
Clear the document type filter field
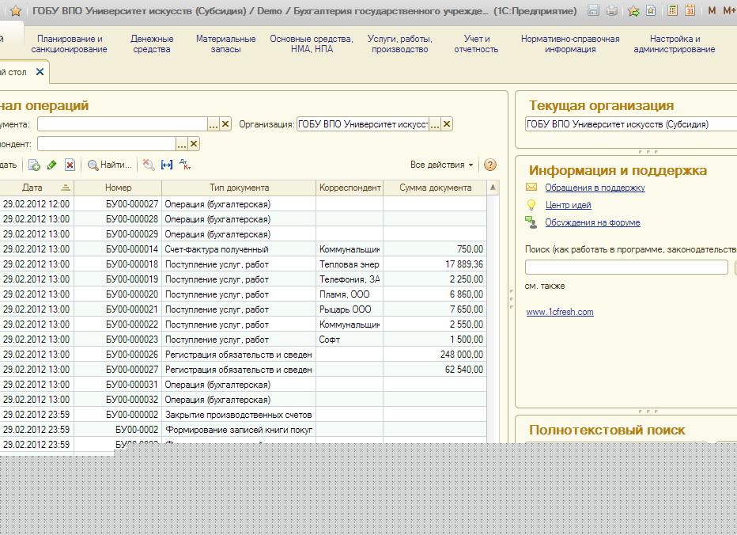[225, 124]
